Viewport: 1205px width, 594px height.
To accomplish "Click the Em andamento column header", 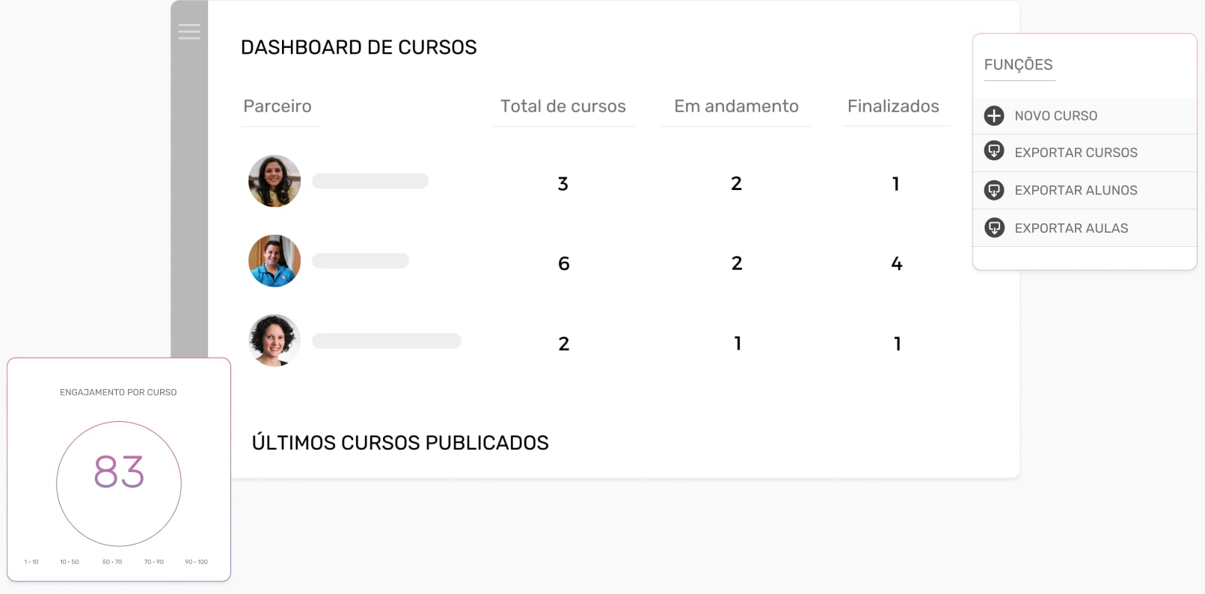I will (x=736, y=106).
